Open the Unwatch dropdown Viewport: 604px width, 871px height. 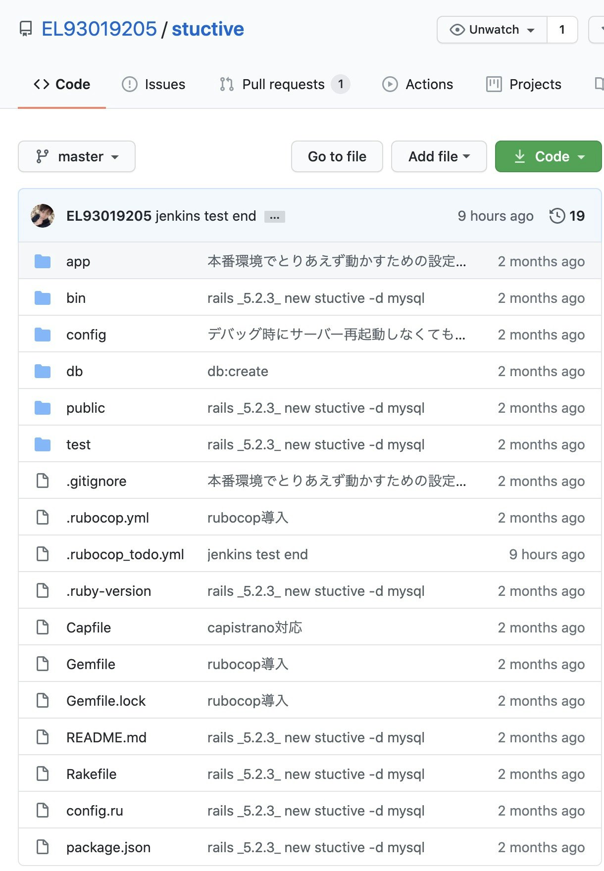pos(492,30)
